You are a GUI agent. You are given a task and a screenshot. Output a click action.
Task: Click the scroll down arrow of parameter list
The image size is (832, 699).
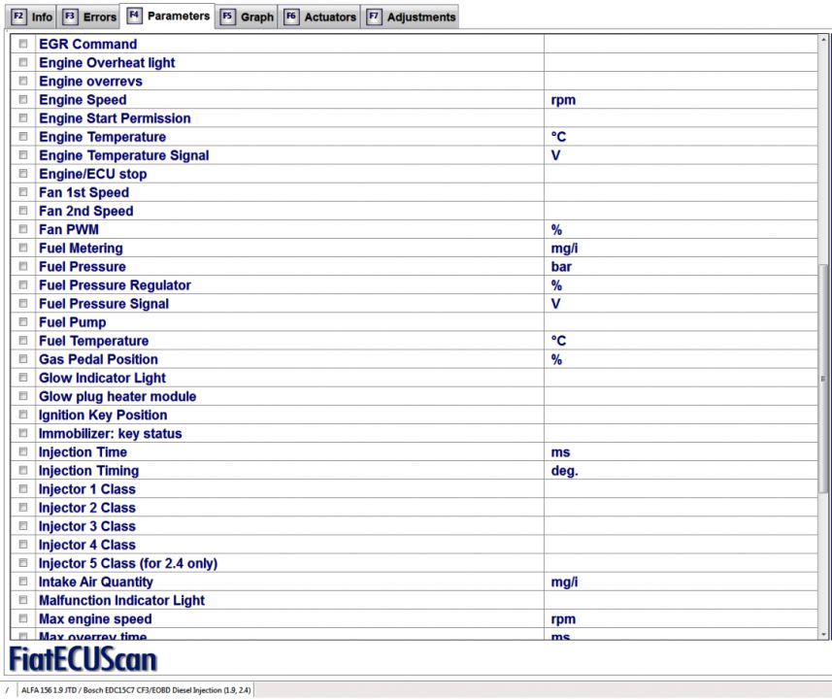(x=823, y=634)
